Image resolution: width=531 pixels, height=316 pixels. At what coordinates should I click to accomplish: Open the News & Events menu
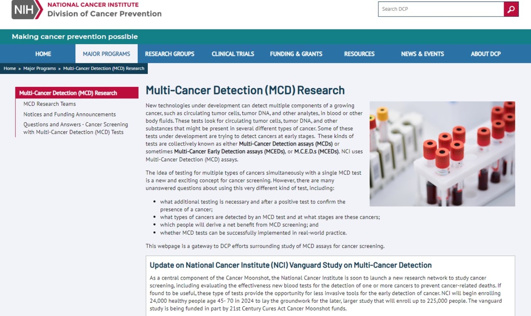(x=422, y=54)
